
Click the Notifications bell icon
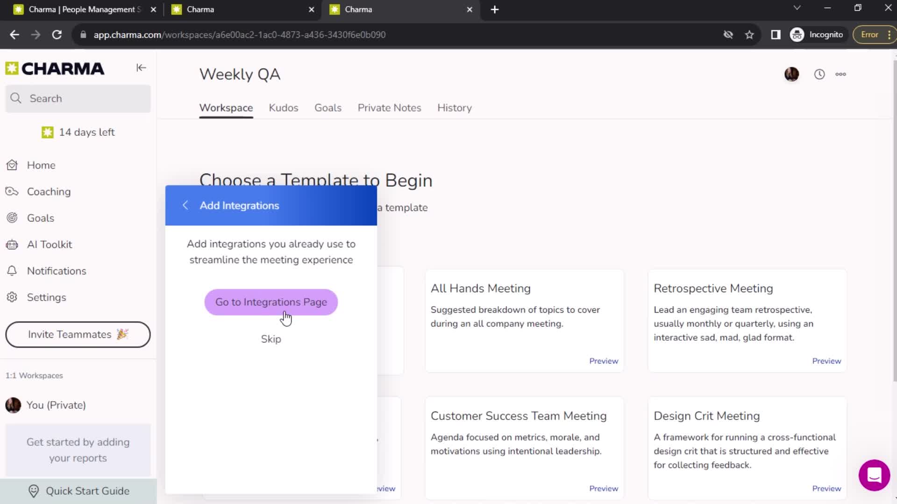click(x=12, y=271)
